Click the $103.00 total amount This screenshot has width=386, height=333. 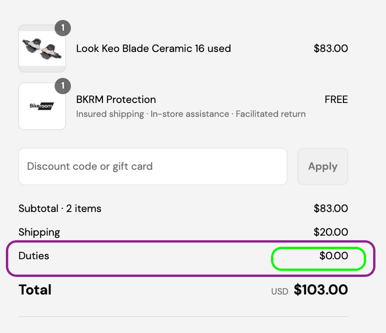pos(320,289)
